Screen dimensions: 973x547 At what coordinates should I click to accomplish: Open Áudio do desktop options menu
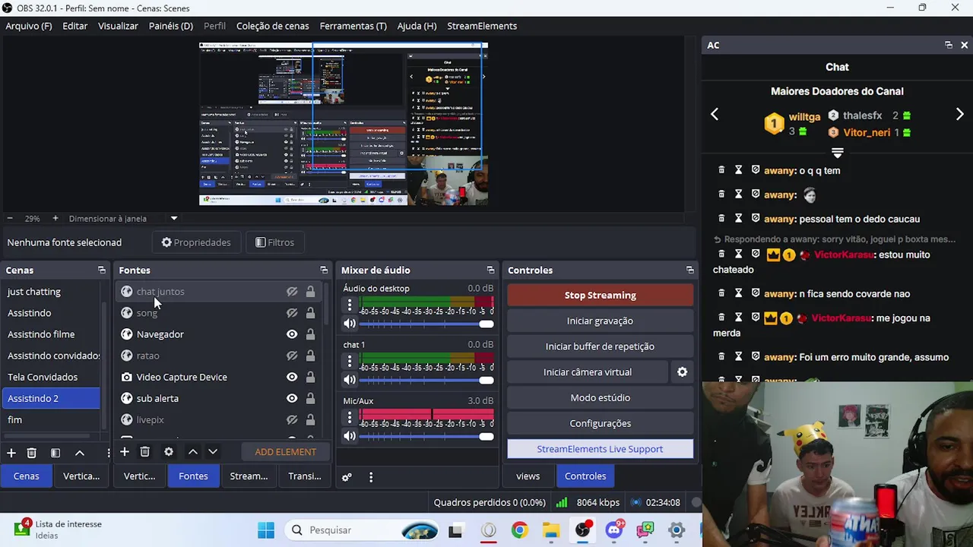tap(350, 305)
